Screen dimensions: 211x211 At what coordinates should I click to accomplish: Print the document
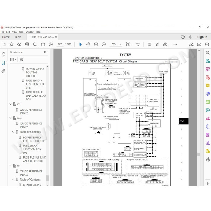[27, 44]
